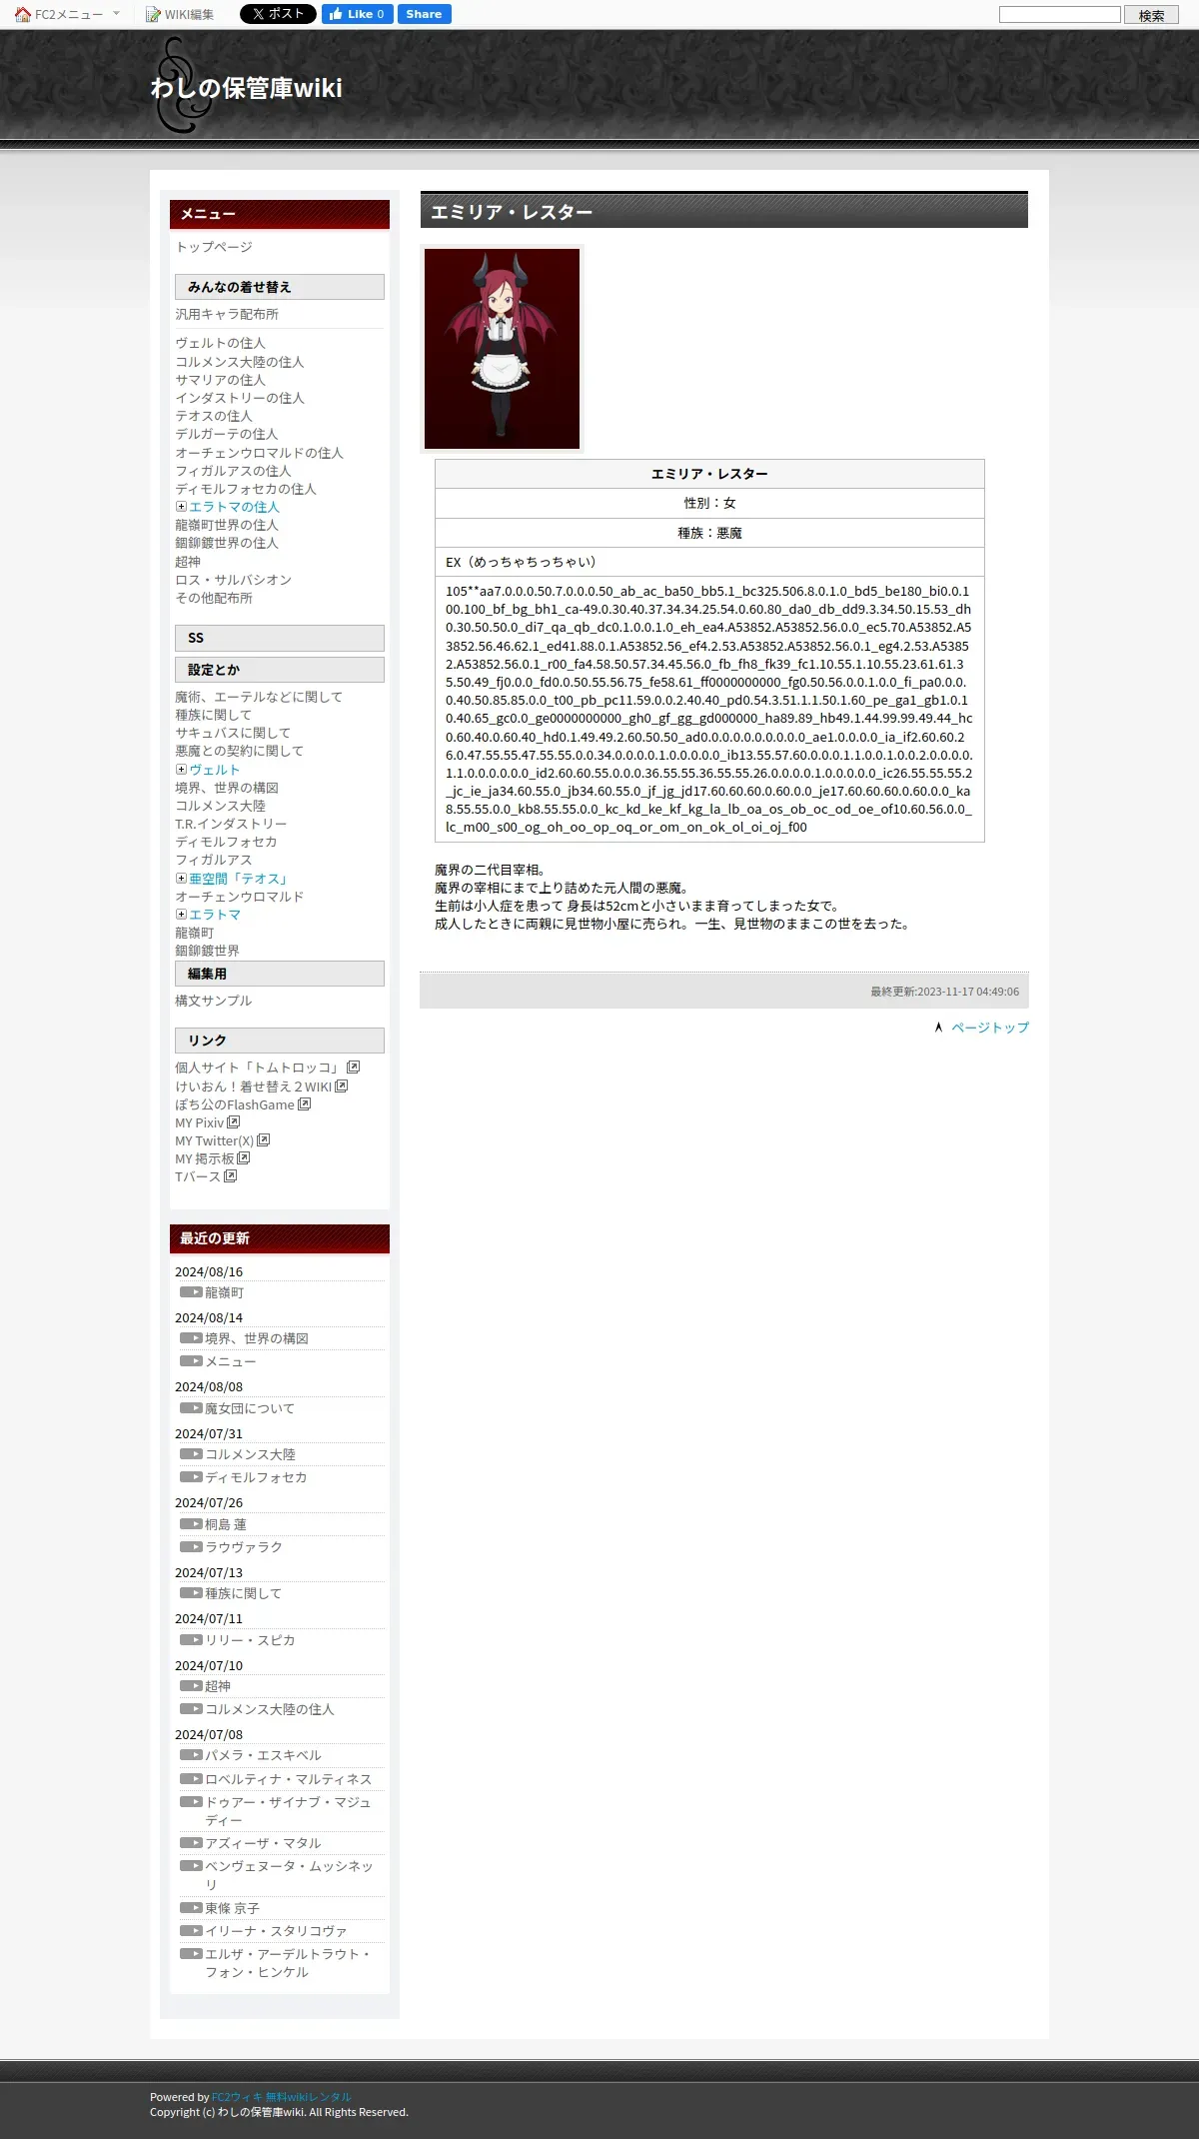
Task: Click external link icon beside 個人サイト「トムトロッコ」
Action: coord(353,1068)
